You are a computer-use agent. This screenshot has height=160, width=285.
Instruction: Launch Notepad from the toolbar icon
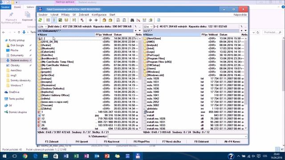[x=159, y=20]
